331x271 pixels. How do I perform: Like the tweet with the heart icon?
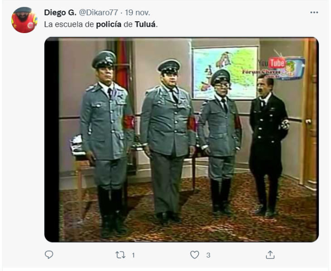pos(195,255)
